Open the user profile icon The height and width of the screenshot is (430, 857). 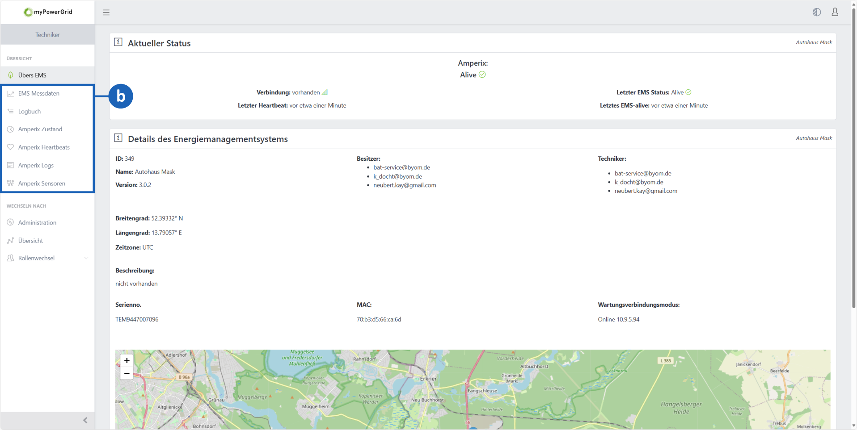835,12
